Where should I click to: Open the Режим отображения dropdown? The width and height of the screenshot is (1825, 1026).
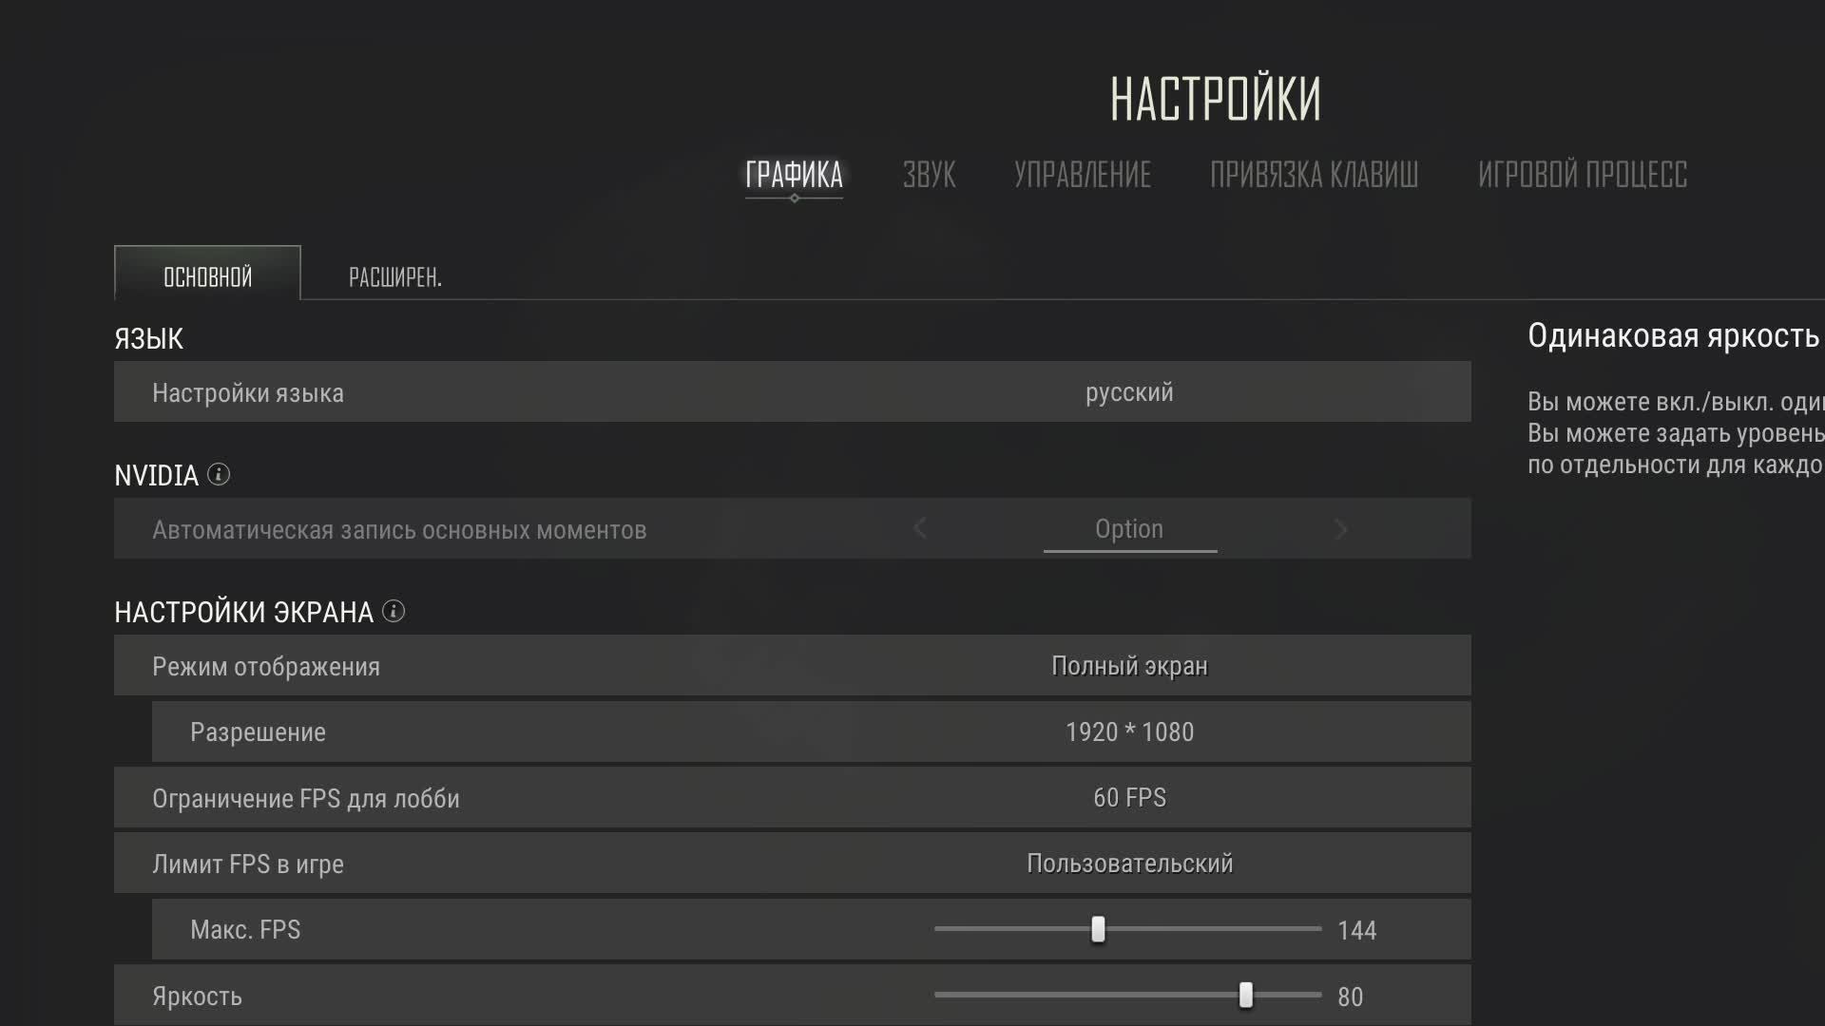pyautogui.click(x=1129, y=666)
